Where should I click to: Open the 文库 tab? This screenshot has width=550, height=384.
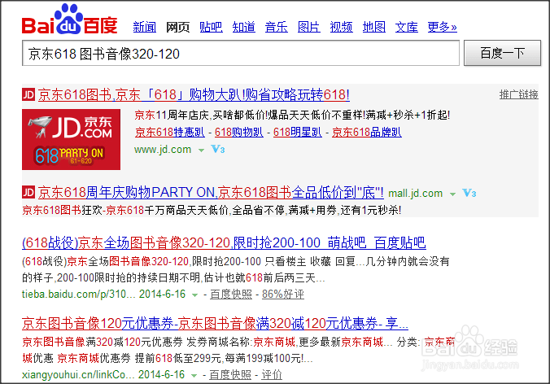(407, 27)
